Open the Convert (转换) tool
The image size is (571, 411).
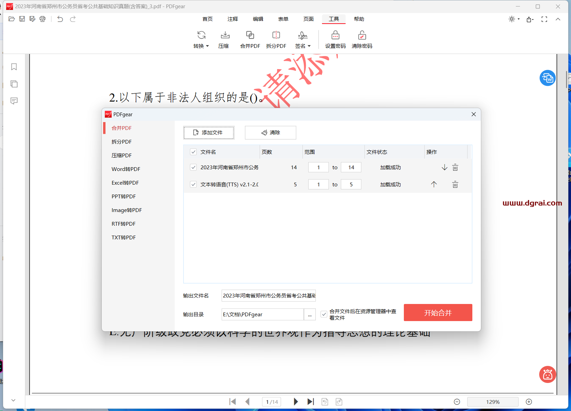click(x=201, y=40)
